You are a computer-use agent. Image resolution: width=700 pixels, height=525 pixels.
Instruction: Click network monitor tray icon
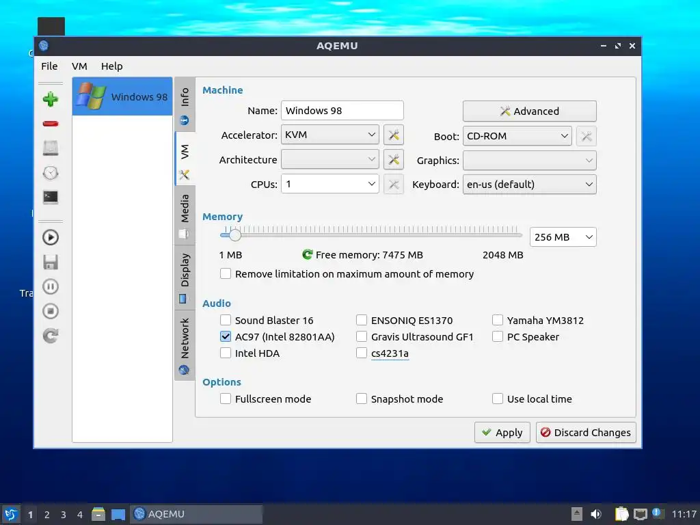pos(640,514)
